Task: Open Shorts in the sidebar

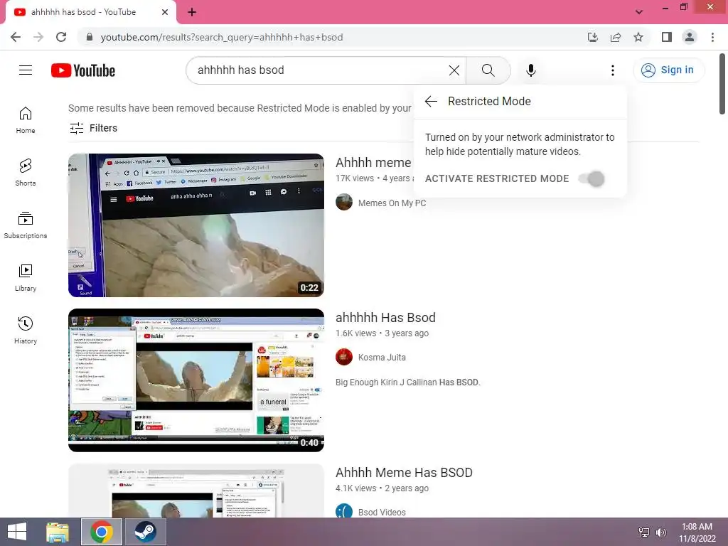Action: [x=26, y=173]
